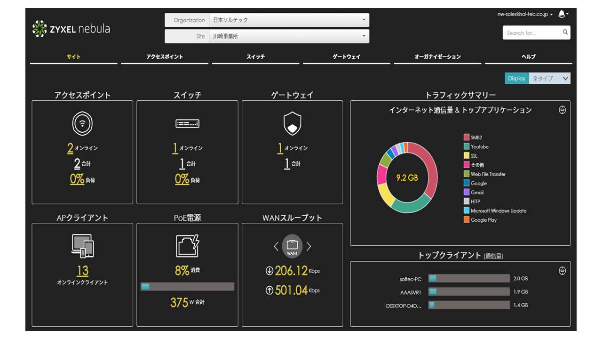Screen dimensions: 602x339
Task: Click the Search for input field
Action: click(x=532, y=33)
